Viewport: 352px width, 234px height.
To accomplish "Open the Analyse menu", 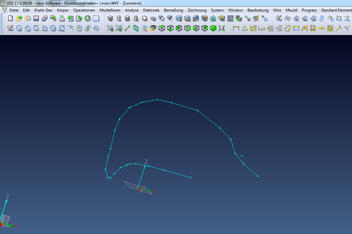I will (132, 10).
